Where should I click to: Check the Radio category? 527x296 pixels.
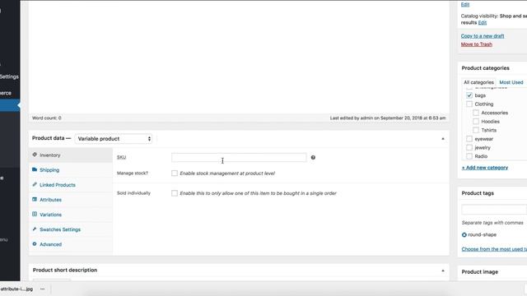[x=469, y=156]
